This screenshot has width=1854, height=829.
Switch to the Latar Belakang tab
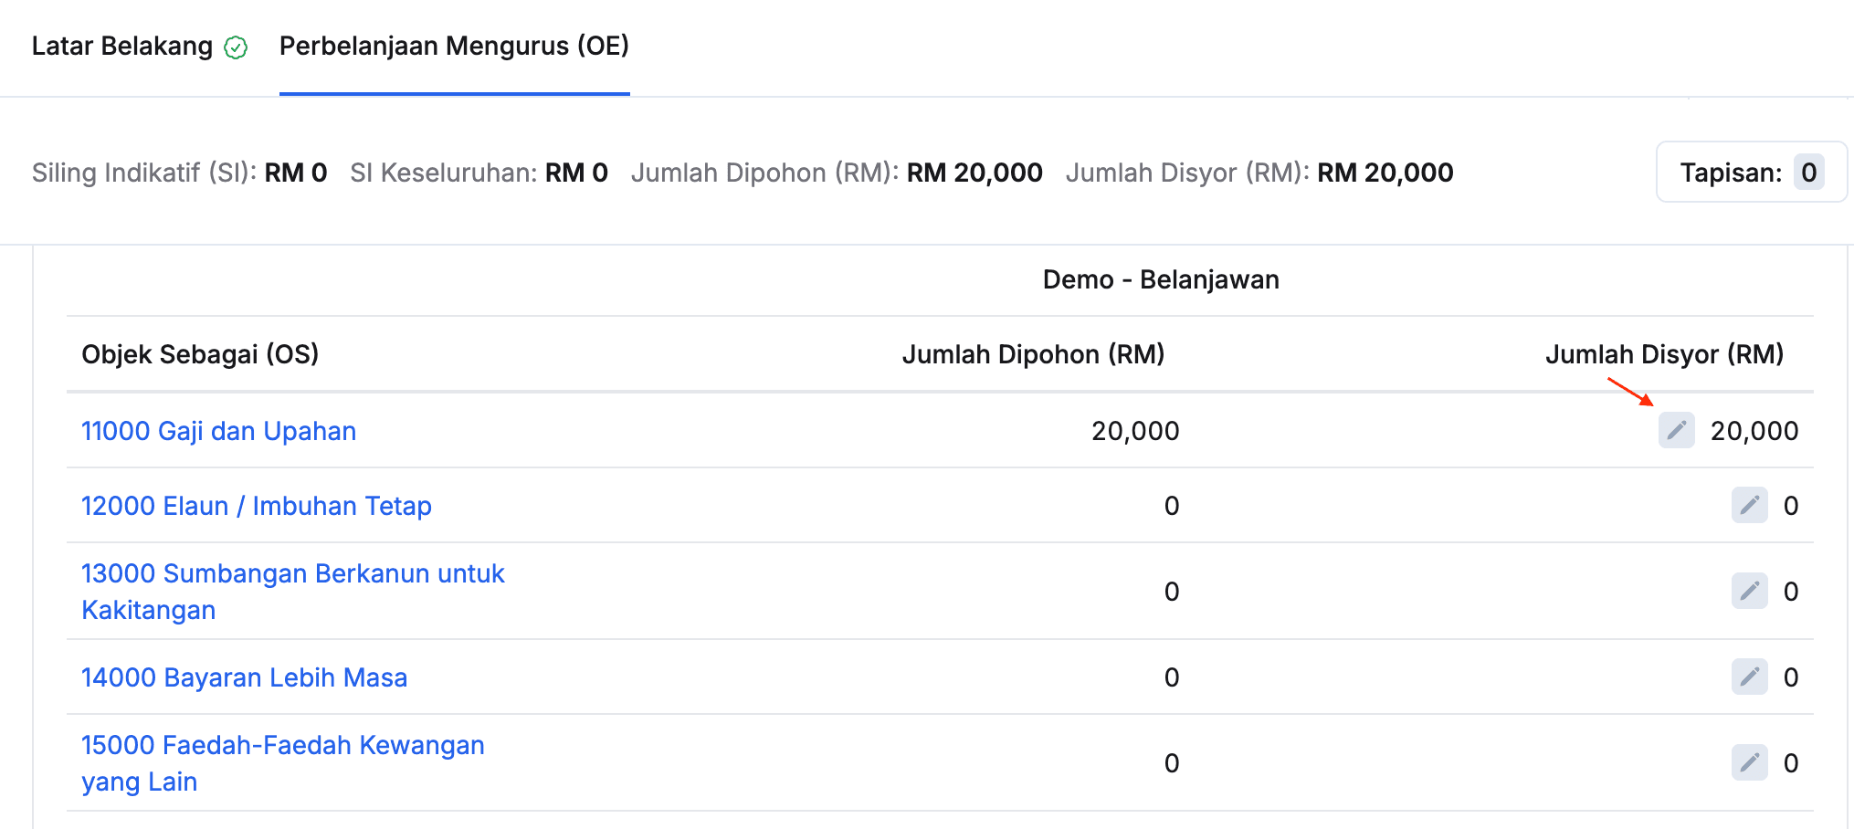[x=121, y=46]
